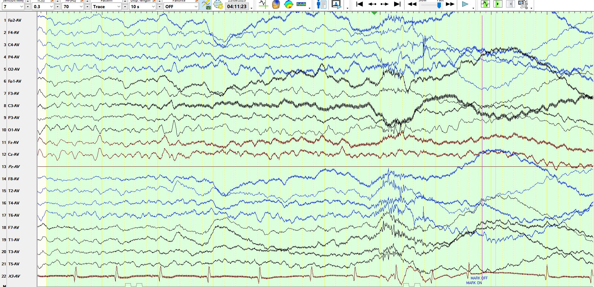
Task: Click the fast forward double-arrow button
Action: point(450,4)
